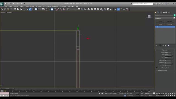Click the Unlink Selection tool
This screenshot has width=176, height=99.
pos(5,9)
